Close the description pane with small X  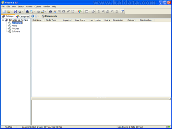[170, 99]
